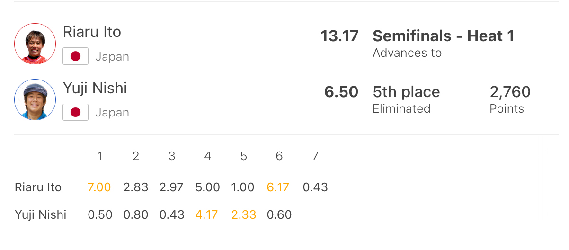Image resolution: width=569 pixels, height=250 pixels.
Task: Select Yuji Nishi's total score 6.50
Action: [341, 92]
